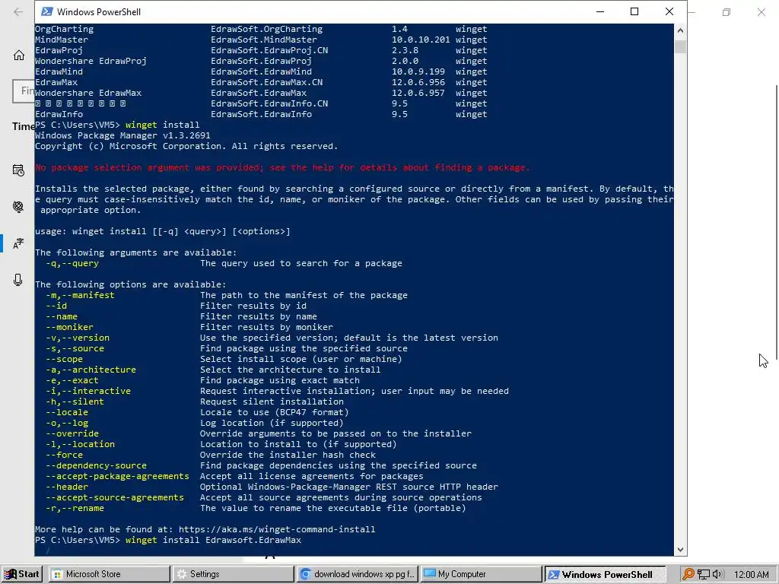Click the PowerShell scrollbar up arrow
This screenshot has width=779, height=584.
[x=680, y=30]
